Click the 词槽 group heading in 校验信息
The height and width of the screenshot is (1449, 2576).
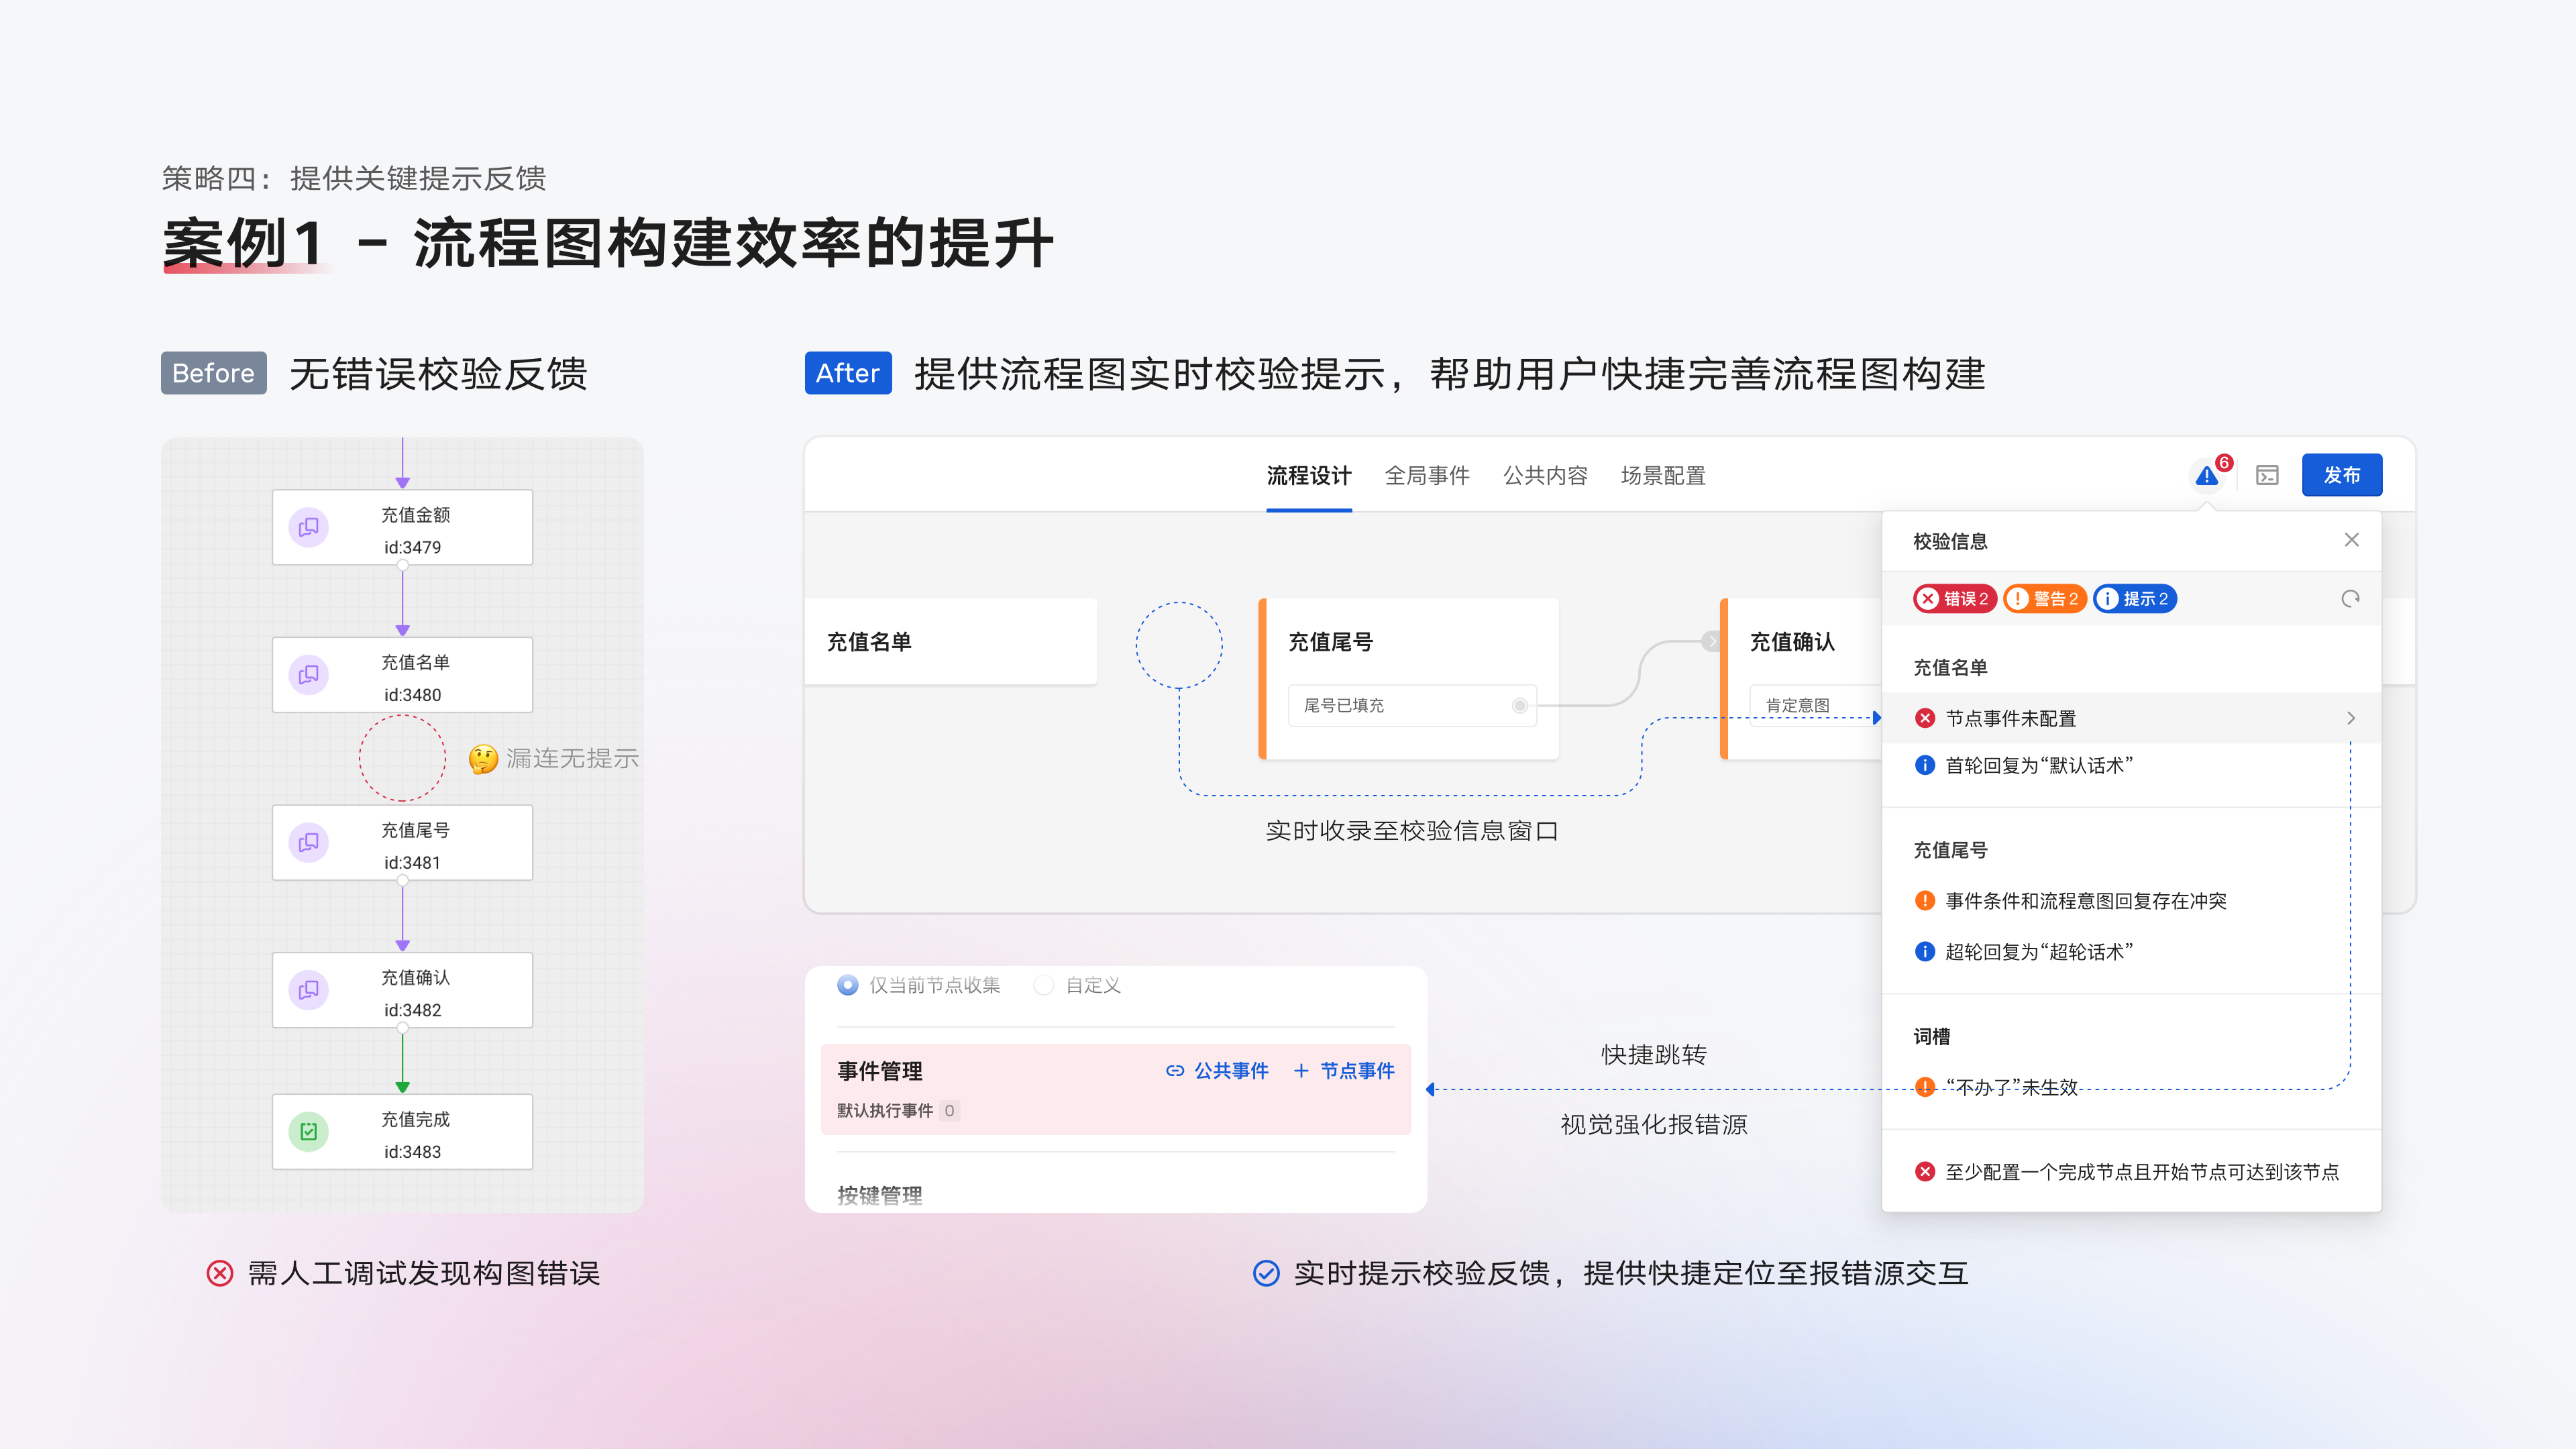(1931, 1037)
